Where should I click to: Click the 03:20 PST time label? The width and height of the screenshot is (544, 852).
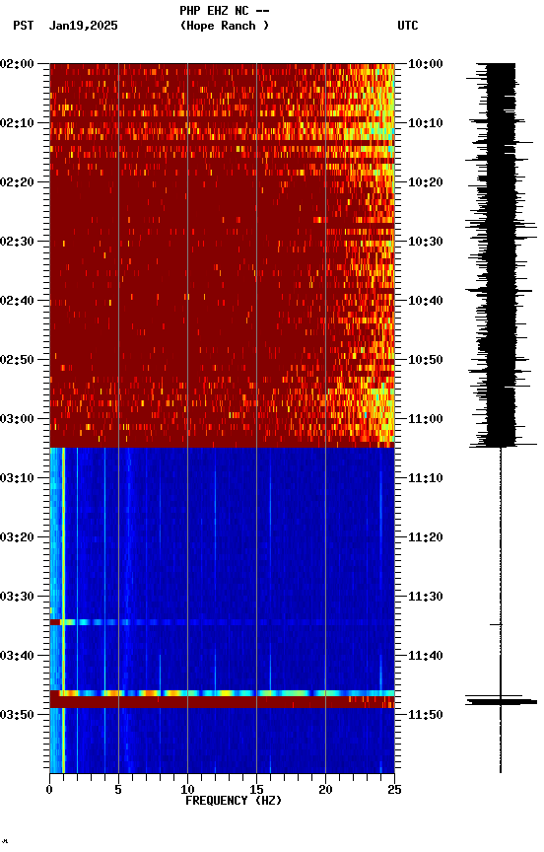click(17, 538)
